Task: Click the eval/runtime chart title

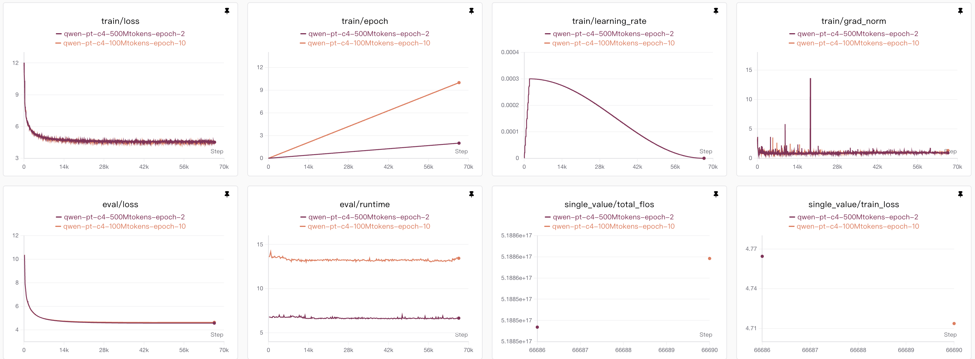Action: point(364,204)
